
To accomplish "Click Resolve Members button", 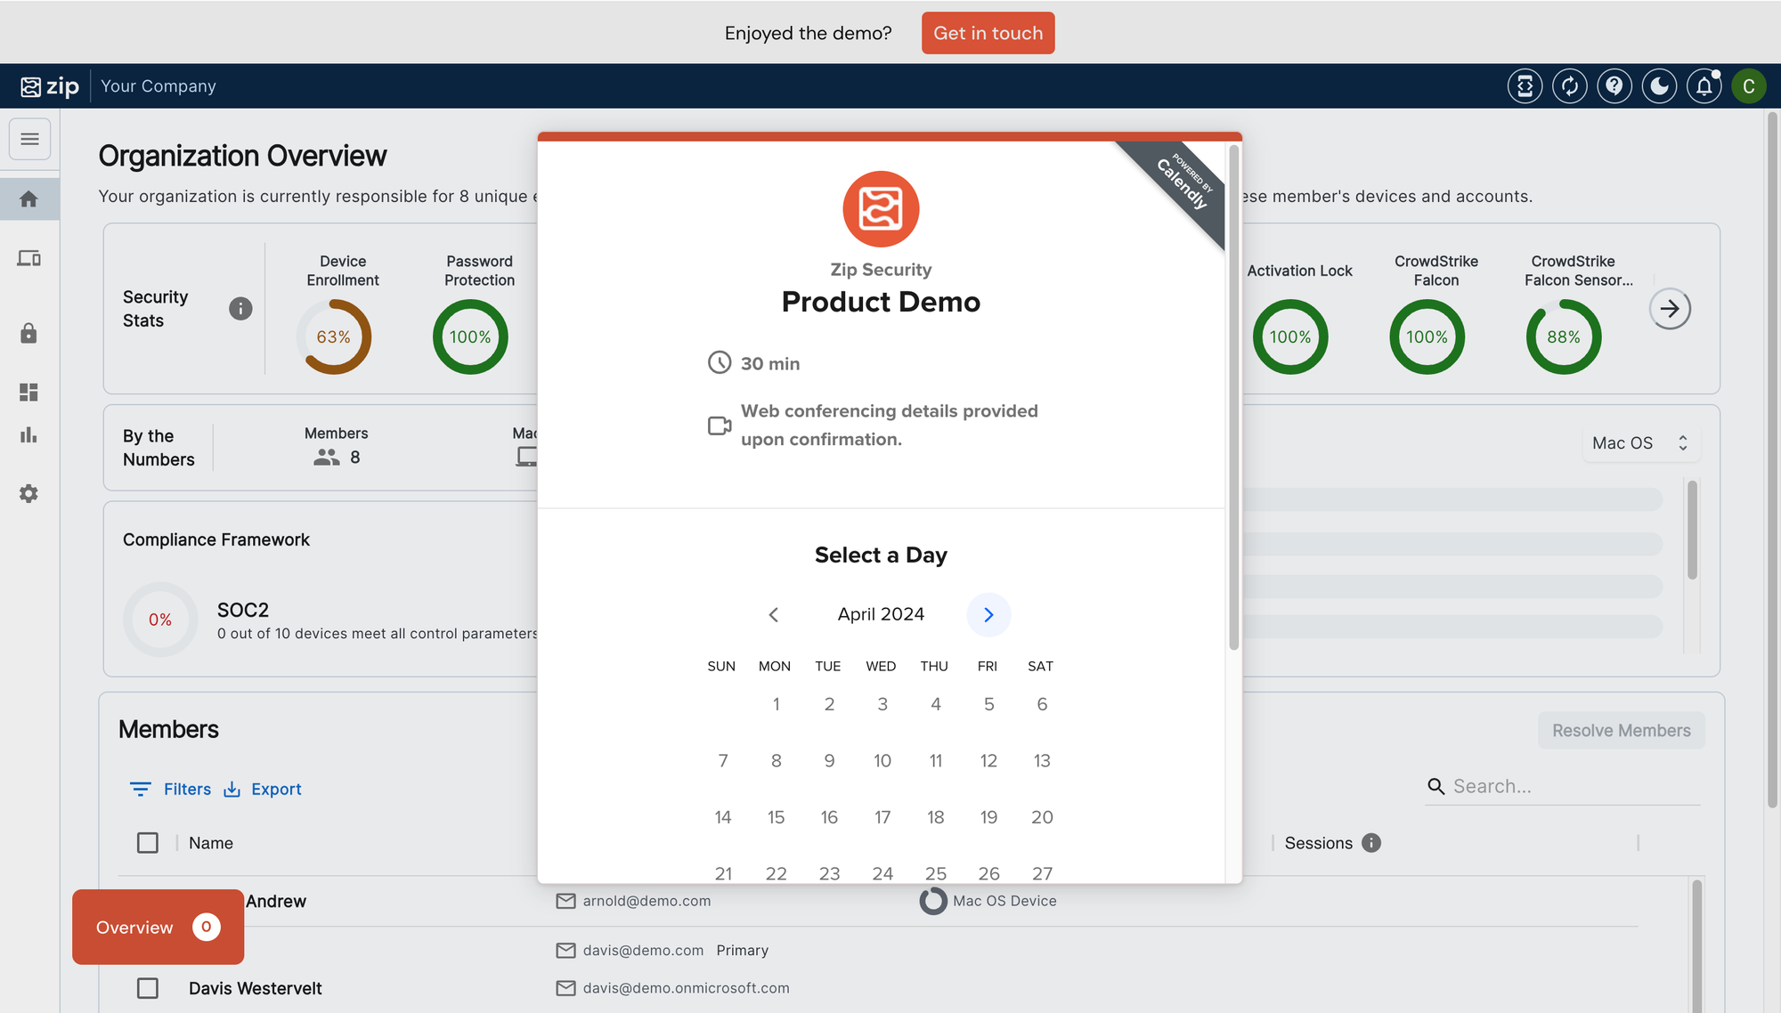I will coord(1621,730).
